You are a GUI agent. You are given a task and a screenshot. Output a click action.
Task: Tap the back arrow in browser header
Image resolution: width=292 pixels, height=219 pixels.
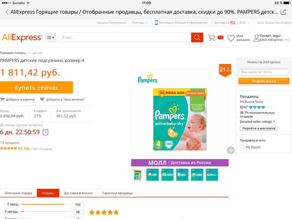coord(7,12)
